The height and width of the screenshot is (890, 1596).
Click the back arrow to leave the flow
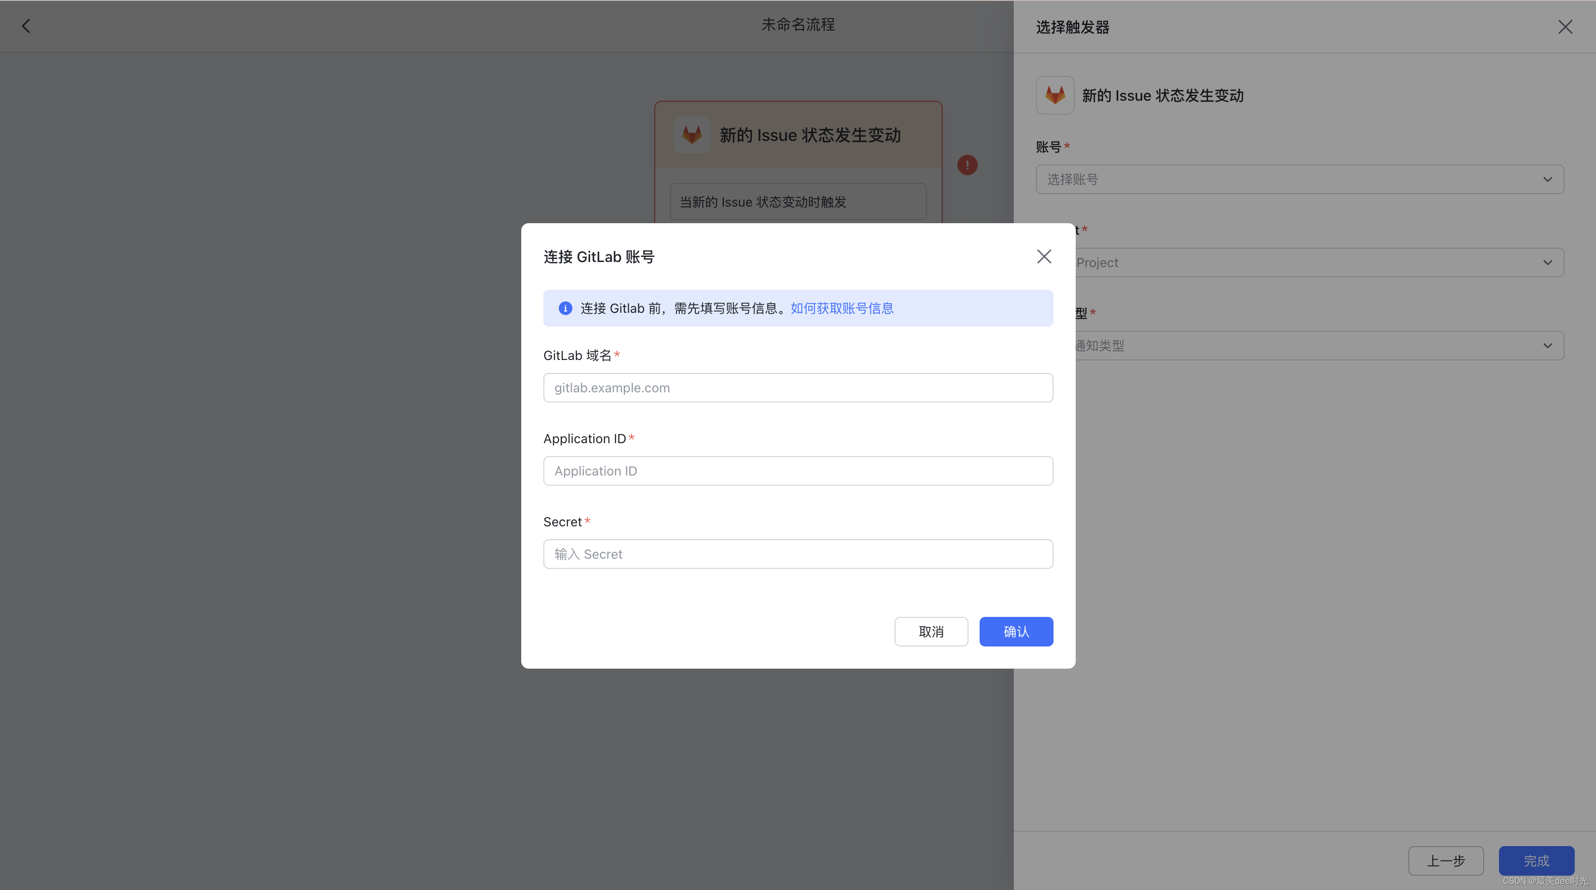click(26, 25)
